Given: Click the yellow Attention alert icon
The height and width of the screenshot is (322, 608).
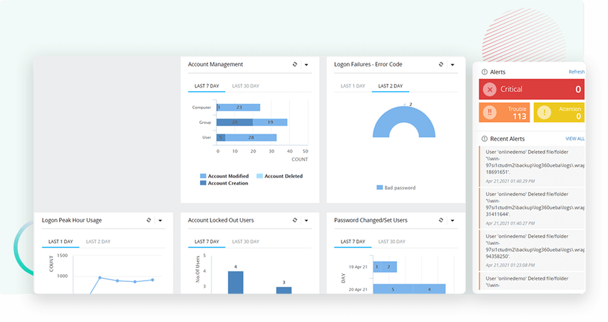Looking at the screenshot, I should click(545, 113).
